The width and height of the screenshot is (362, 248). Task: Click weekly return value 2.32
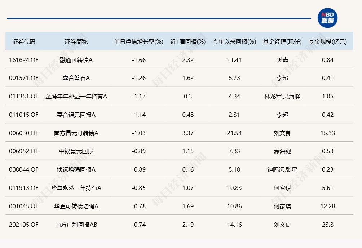point(188,60)
